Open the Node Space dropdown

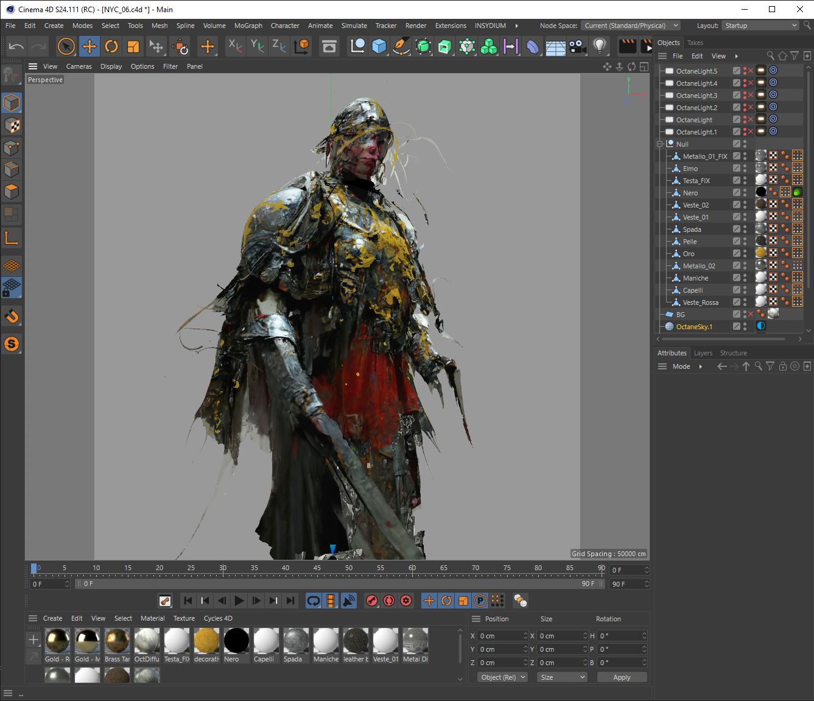pos(630,25)
